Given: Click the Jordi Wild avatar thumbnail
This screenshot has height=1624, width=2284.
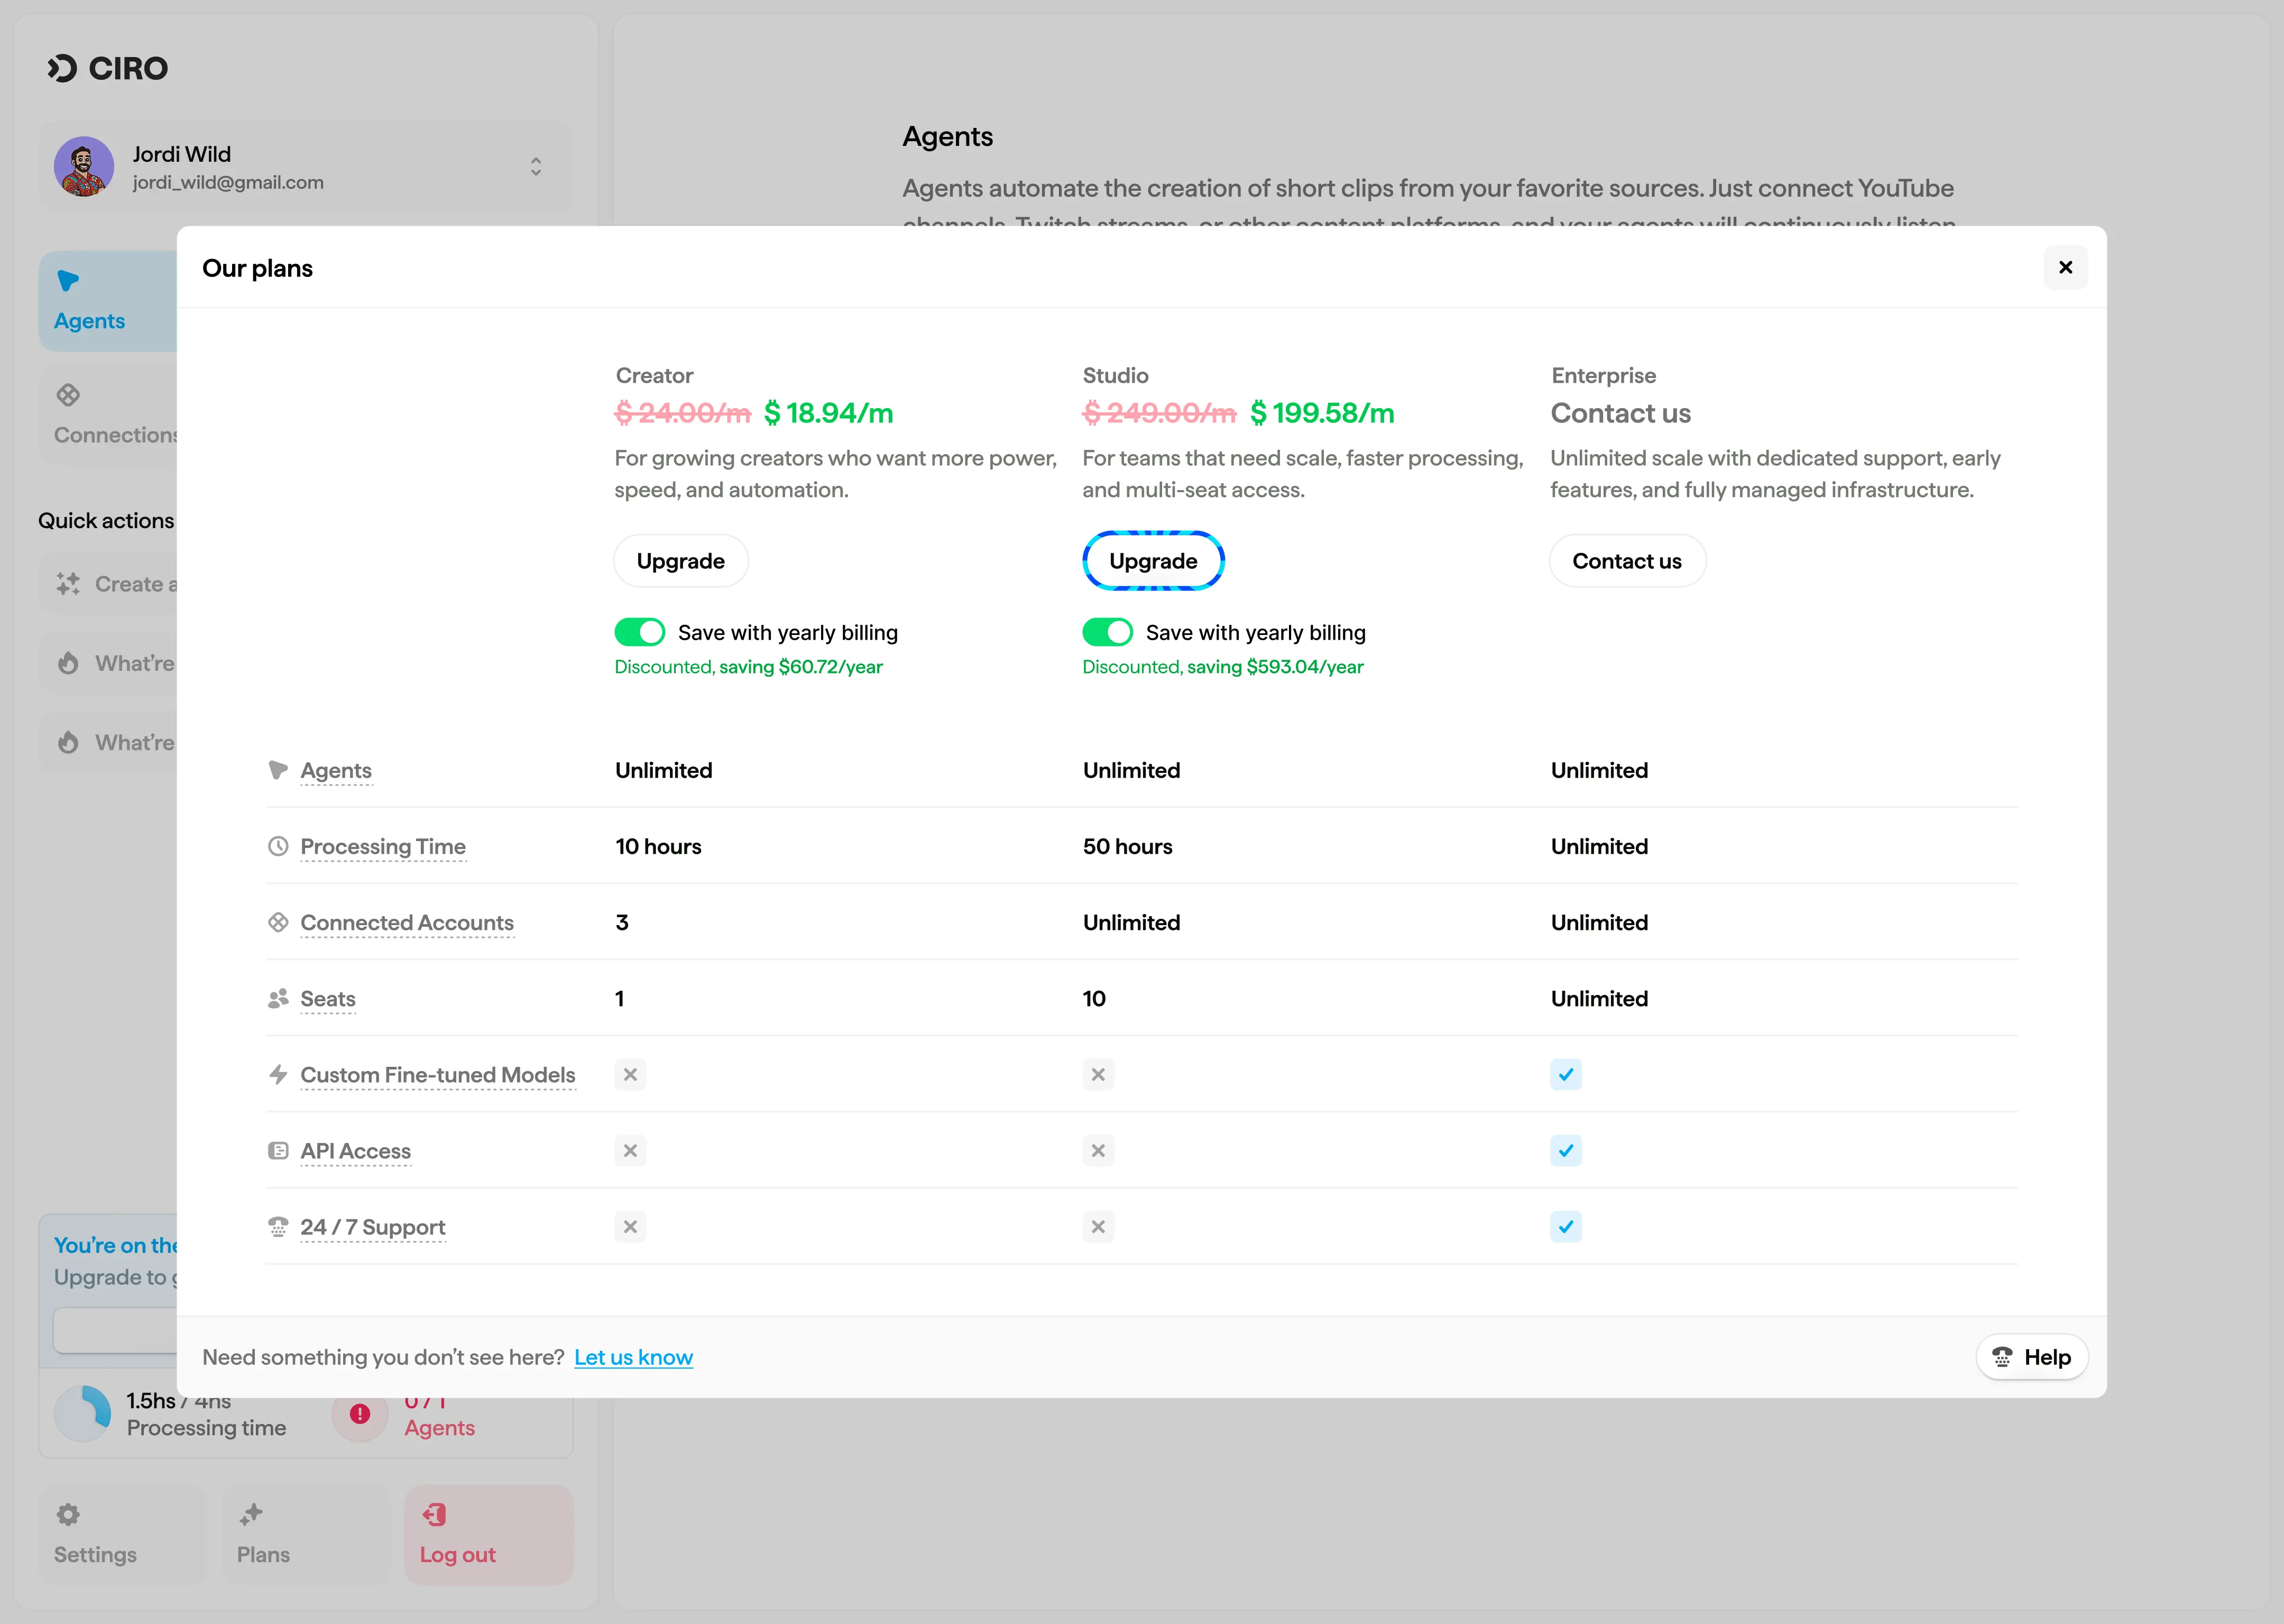Looking at the screenshot, I should click(x=84, y=166).
